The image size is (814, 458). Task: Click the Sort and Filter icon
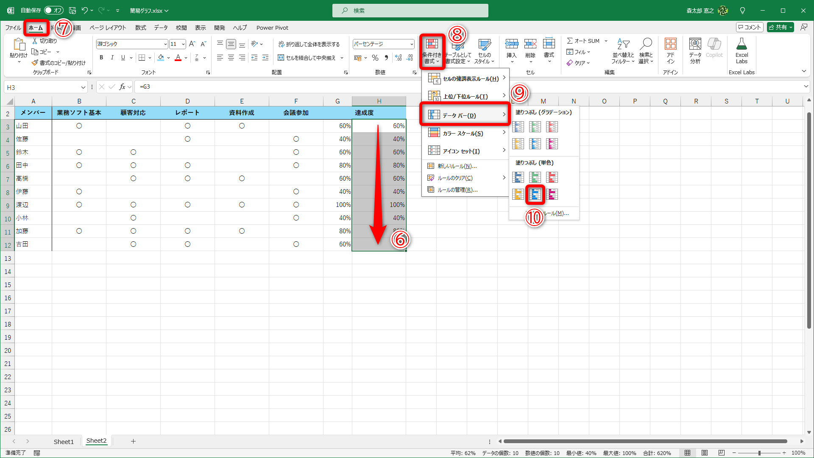click(623, 44)
